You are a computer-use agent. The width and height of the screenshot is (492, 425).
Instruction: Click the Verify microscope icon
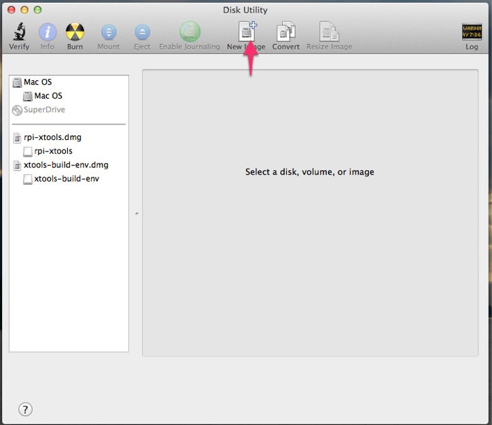(x=19, y=32)
